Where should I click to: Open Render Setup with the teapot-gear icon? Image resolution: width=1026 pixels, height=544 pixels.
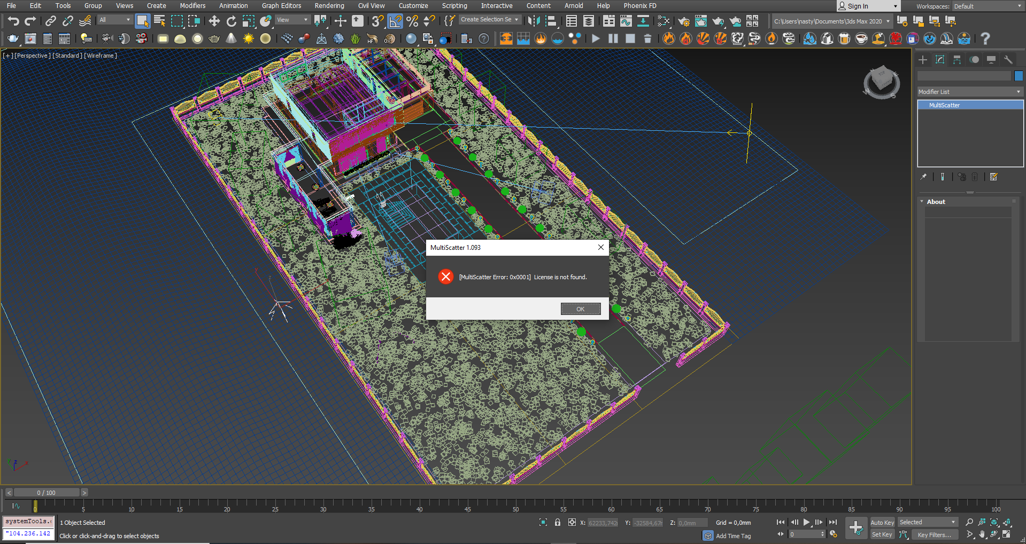(x=684, y=21)
